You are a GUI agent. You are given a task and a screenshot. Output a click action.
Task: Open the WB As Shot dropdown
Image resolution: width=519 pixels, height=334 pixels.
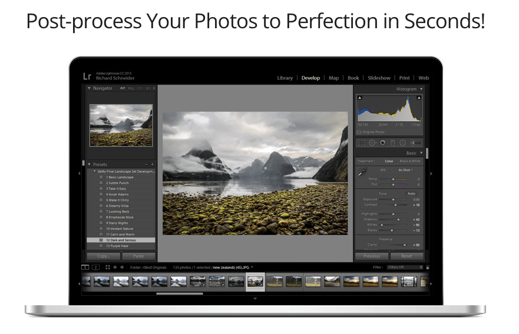(x=405, y=170)
